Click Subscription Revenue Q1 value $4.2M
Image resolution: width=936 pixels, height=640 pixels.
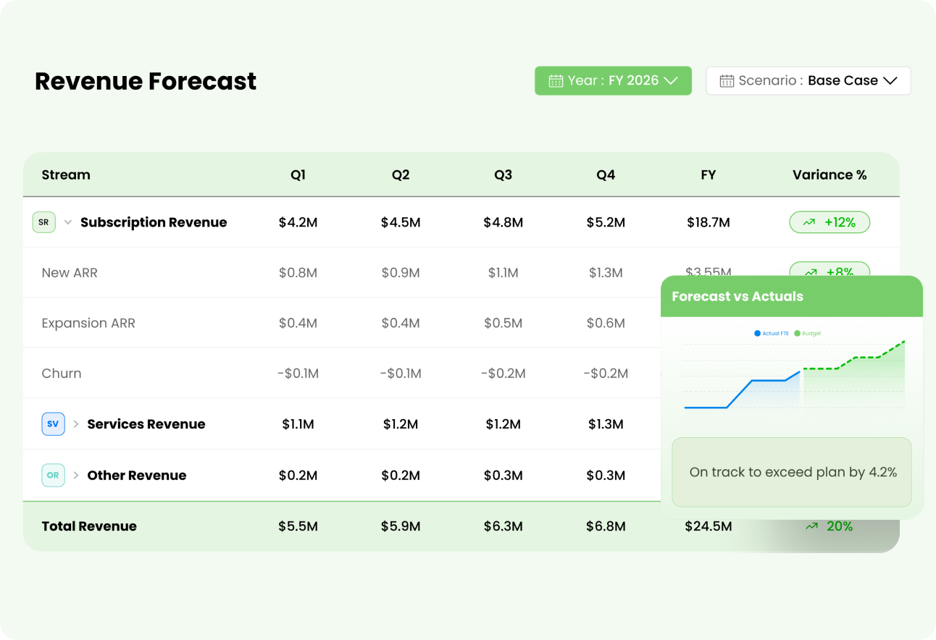click(x=298, y=222)
